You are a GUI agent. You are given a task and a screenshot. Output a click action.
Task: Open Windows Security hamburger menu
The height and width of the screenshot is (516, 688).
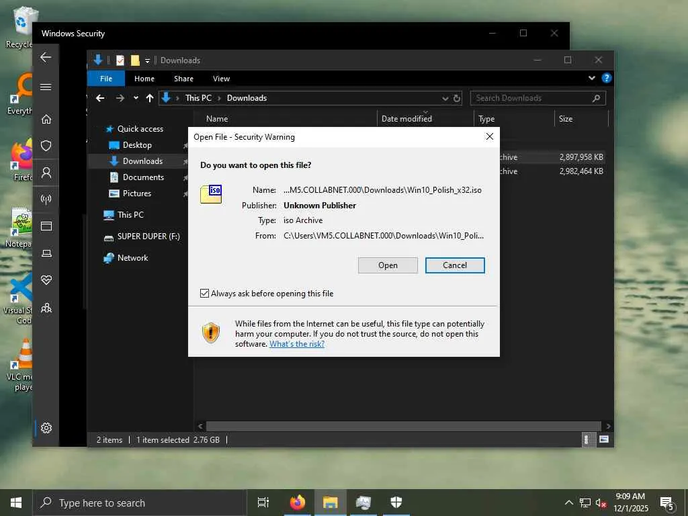click(46, 87)
